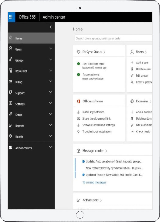This screenshot has width=160, height=222.
Task: Click the lightbulb icon beside Troubleshoot installation
Action: click(x=78, y=131)
